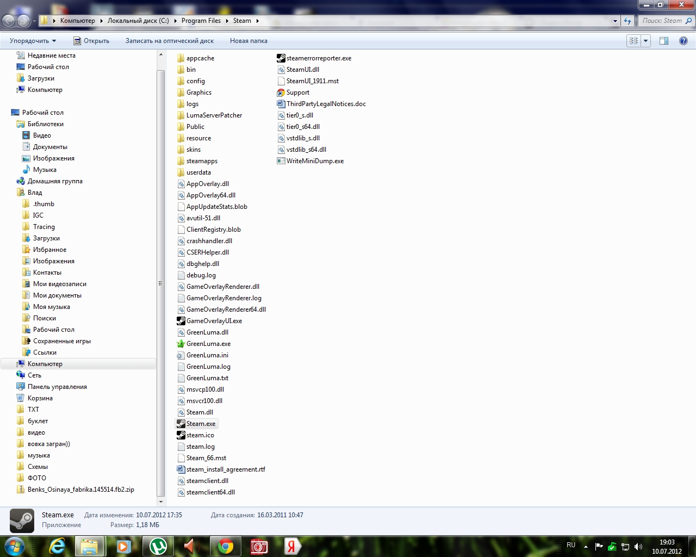Viewport: 696px width, 557px height.
Task: Select the file steamclient64.dll
Action: click(206, 492)
